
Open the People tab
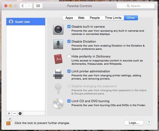click(x=95, y=18)
